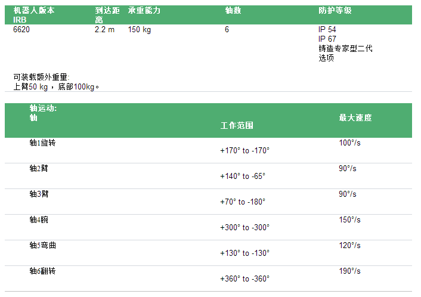
Task: Click the +140° to -65° range value
Action: (x=243, y=176)
